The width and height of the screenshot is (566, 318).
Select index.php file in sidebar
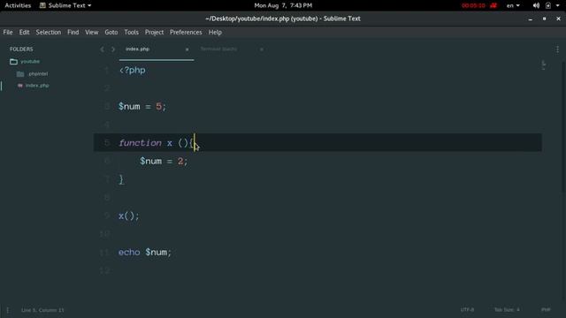[37, 86]
